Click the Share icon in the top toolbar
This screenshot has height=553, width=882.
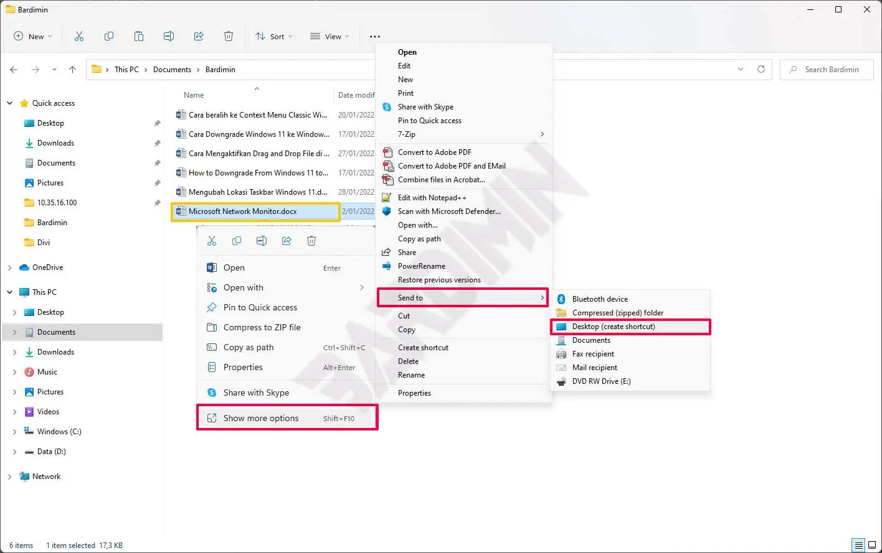(x=199, y=37)
